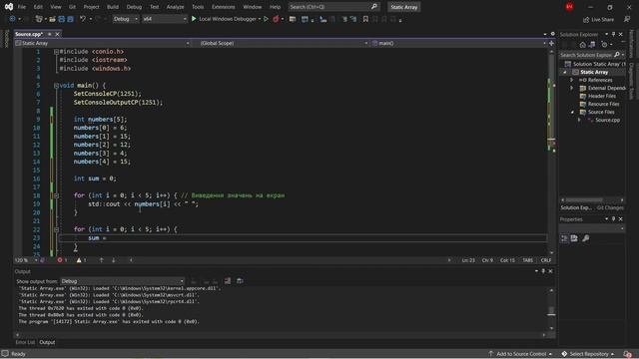Click the red error count indicator
The width and height of the screenshot is (639, 359).
click(62, 260)
